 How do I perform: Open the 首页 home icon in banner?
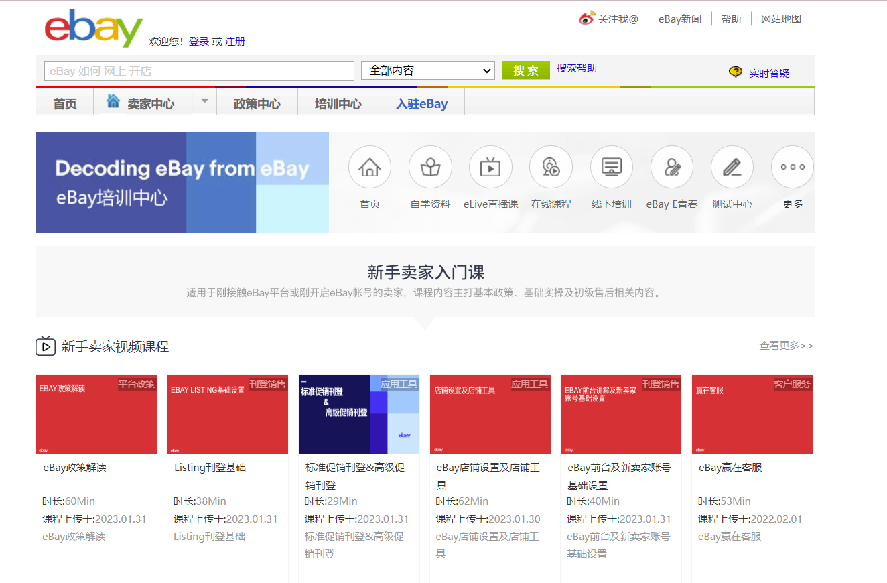(x=369, y=167)
